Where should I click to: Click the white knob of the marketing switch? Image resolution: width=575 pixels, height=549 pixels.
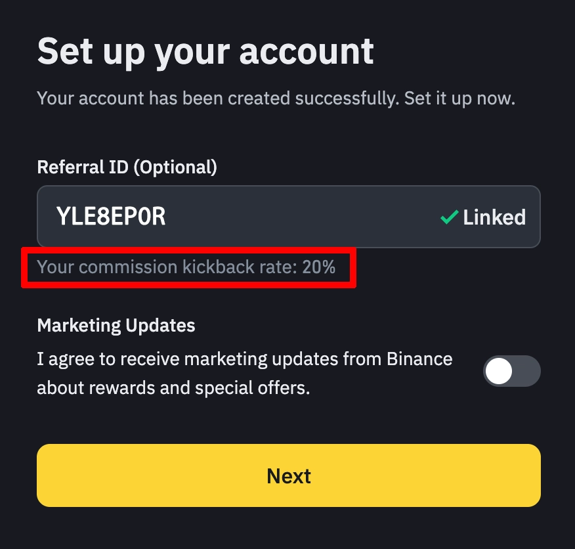click(500, 371)
